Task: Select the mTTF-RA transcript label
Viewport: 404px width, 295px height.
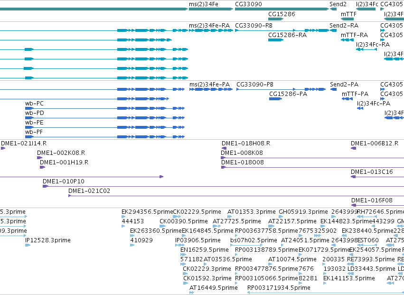Action: (x=354, y=35)
